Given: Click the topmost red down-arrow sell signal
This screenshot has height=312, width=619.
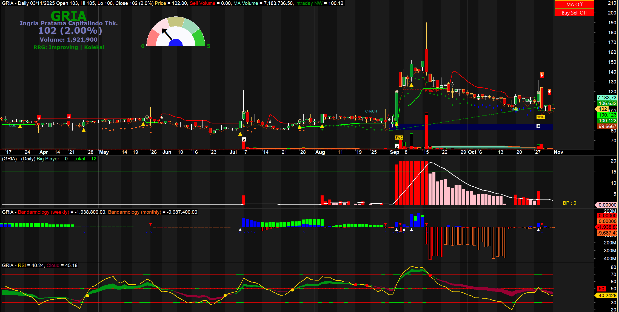Looking at the screenshot, I should click(x=542, y=75).
